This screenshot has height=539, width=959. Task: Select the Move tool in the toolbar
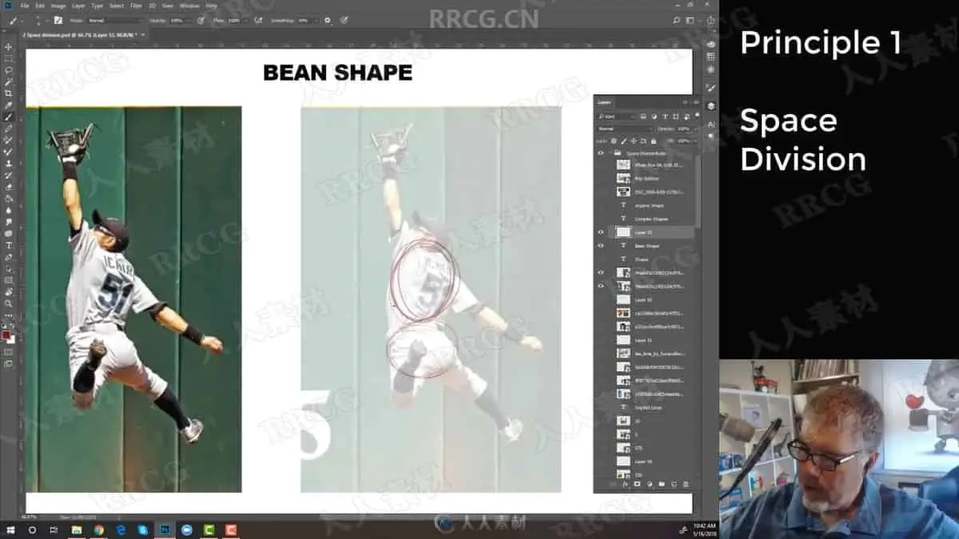[x=9, y=47]
